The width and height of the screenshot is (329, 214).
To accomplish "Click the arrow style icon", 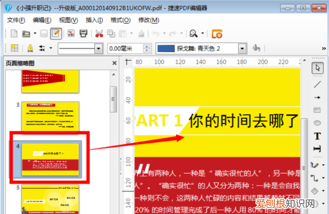I will 42,48.
